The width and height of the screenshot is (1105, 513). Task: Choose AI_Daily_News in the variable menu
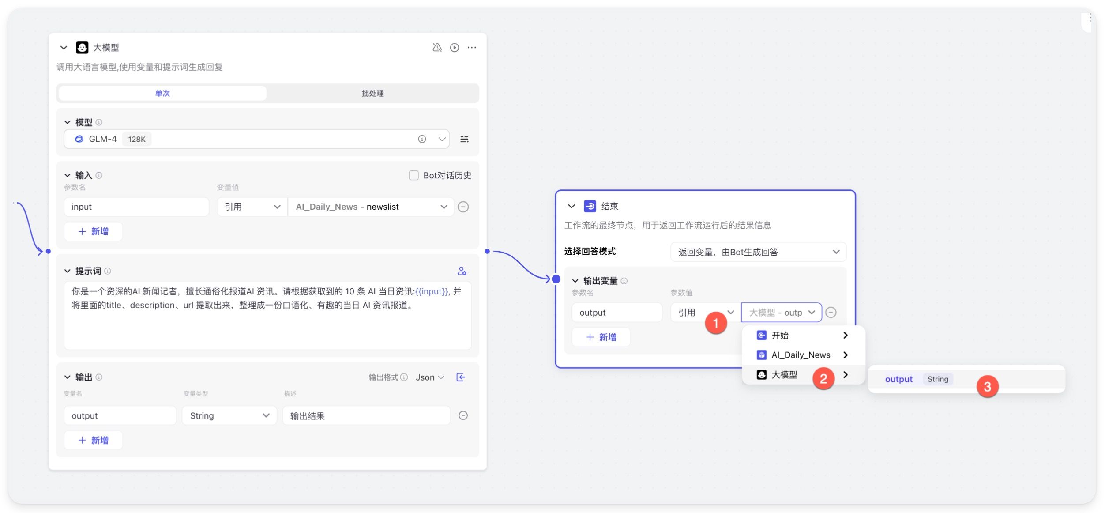pos(801,355)
